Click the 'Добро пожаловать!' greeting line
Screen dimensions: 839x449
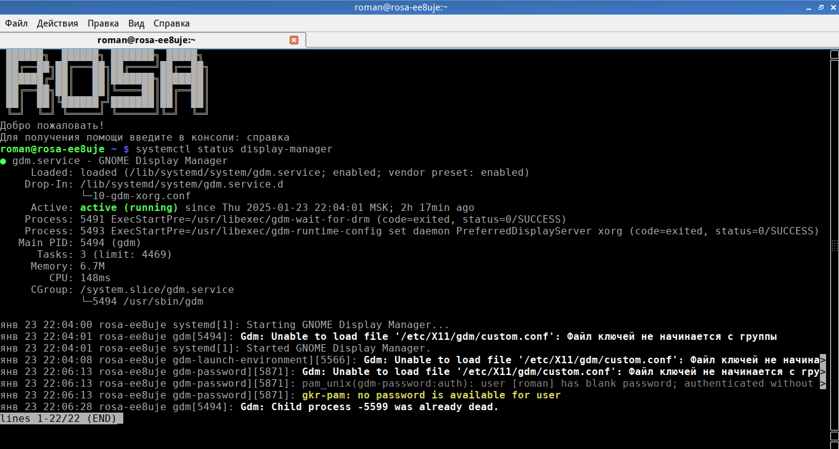[x=52, y=126]
